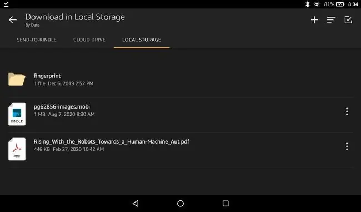Switch to the Send-to-Kindle tab
This screenshot has height=212, width=361.
[36, 40]
